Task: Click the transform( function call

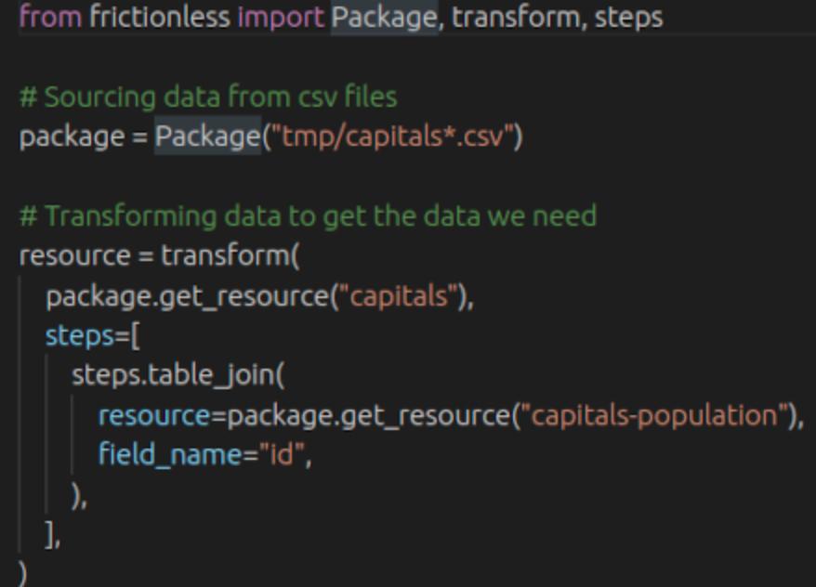Action: pos(230,255)
